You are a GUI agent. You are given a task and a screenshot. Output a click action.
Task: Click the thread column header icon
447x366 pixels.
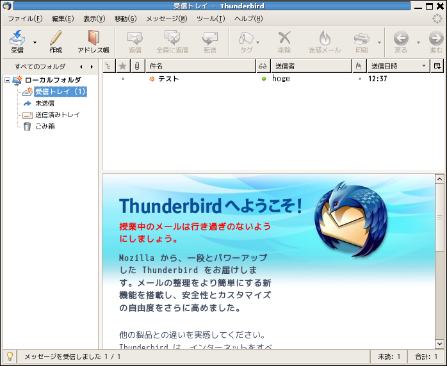coord(109,66)
